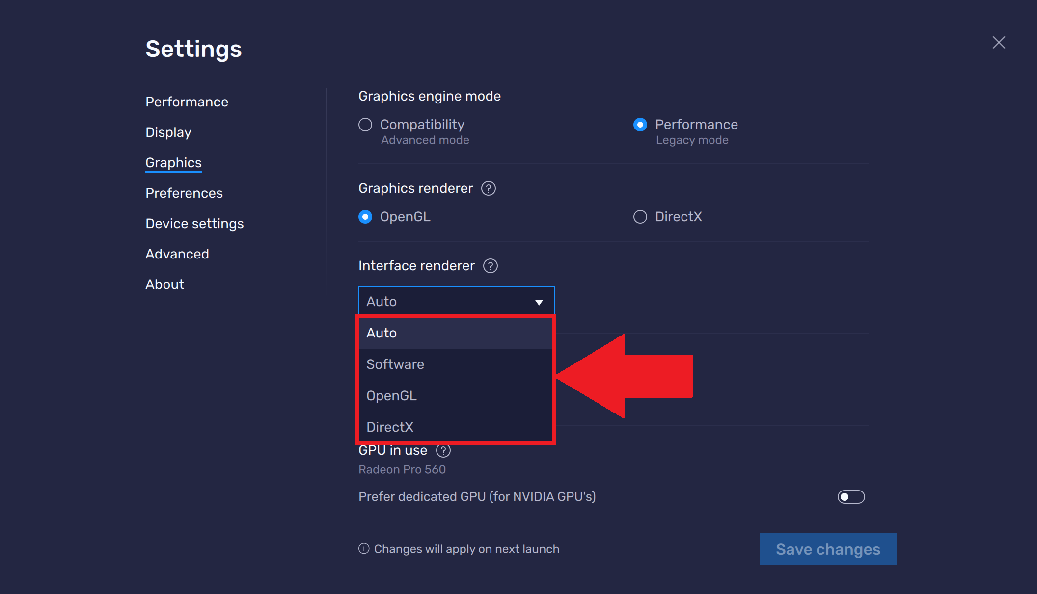Expand the Interface renderer dropdown
This screenshot has width=1037, height=594.
click(454, 301)
